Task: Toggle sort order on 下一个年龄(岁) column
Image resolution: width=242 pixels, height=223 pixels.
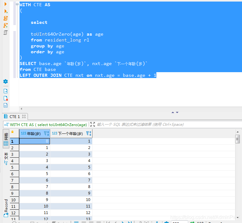Action: 90,133
